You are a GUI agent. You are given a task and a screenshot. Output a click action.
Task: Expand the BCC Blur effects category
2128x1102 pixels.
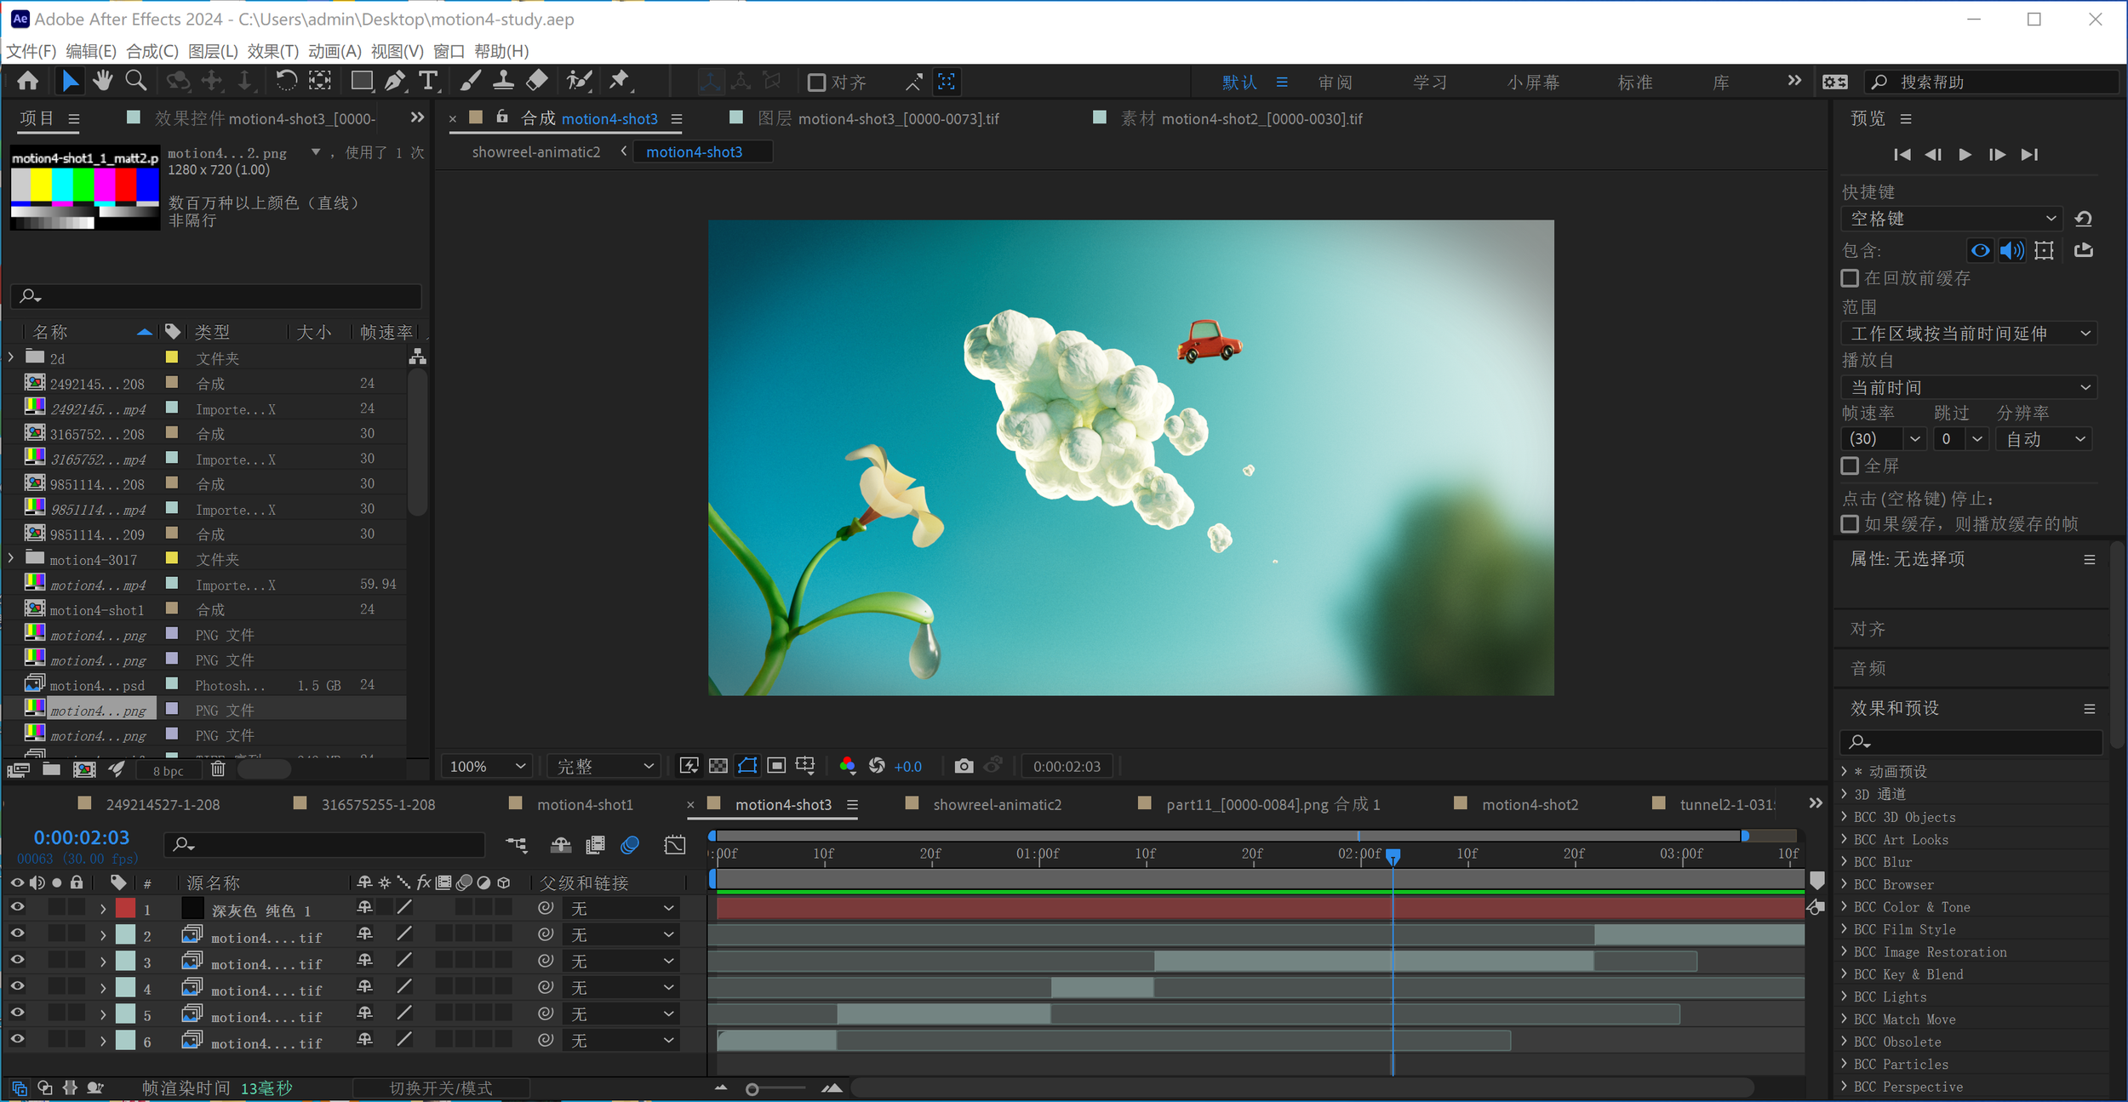tap(1844, 862)
